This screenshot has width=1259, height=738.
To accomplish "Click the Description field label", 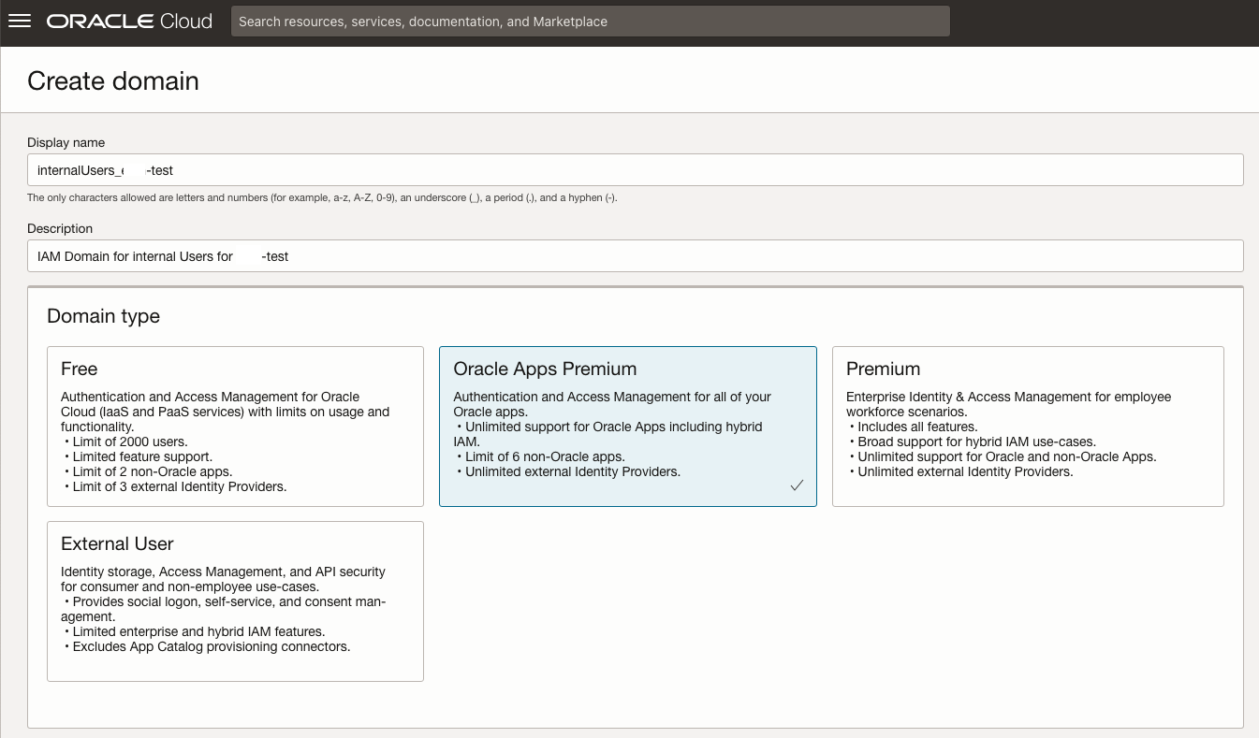I will tap(59, 228).
